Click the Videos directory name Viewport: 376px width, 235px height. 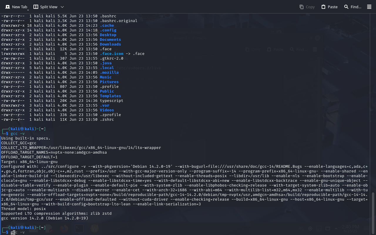[x=107, y=110]
